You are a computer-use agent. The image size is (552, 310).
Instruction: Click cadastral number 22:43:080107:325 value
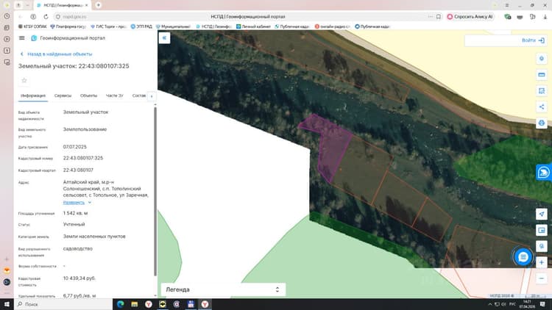coord(83,158)
